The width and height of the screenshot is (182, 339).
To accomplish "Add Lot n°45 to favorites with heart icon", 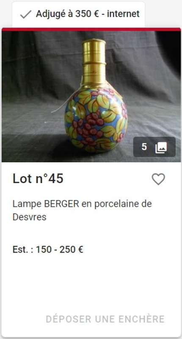I will pos(158,179).
